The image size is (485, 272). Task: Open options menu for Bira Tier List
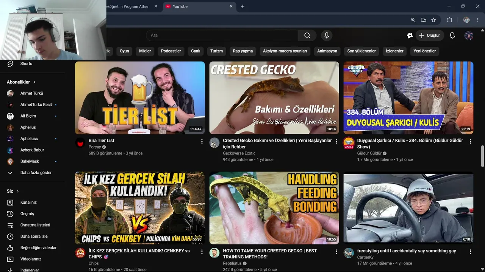[x=202, y=141]
